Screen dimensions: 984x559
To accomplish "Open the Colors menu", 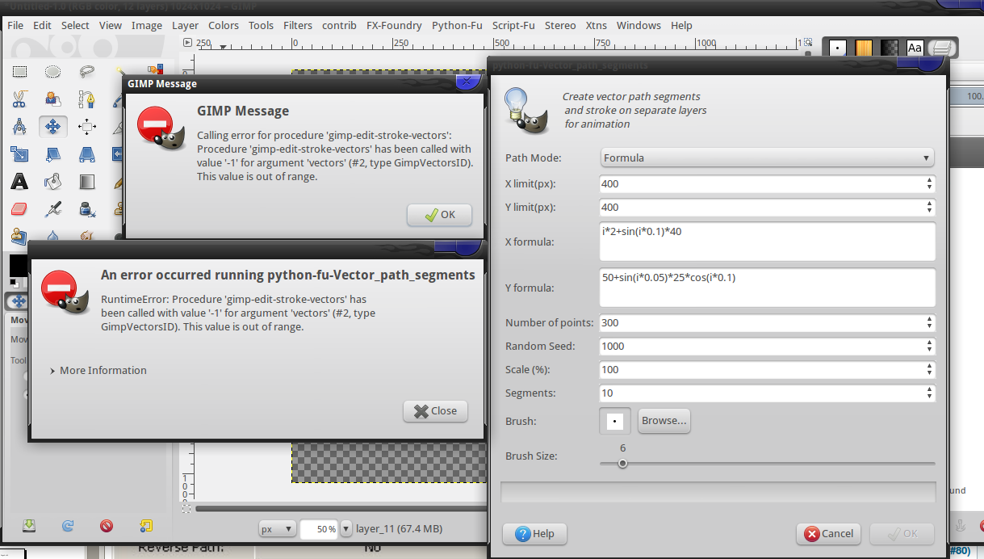I will pyautogui.click(x=224, y=25).
